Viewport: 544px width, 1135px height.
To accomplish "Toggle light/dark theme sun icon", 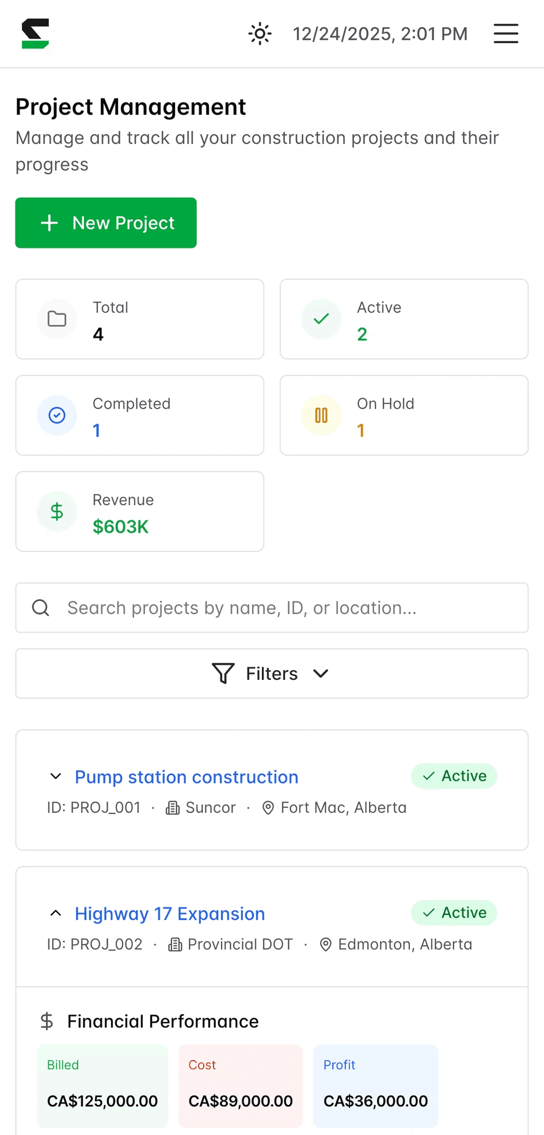I will point(260,34).
